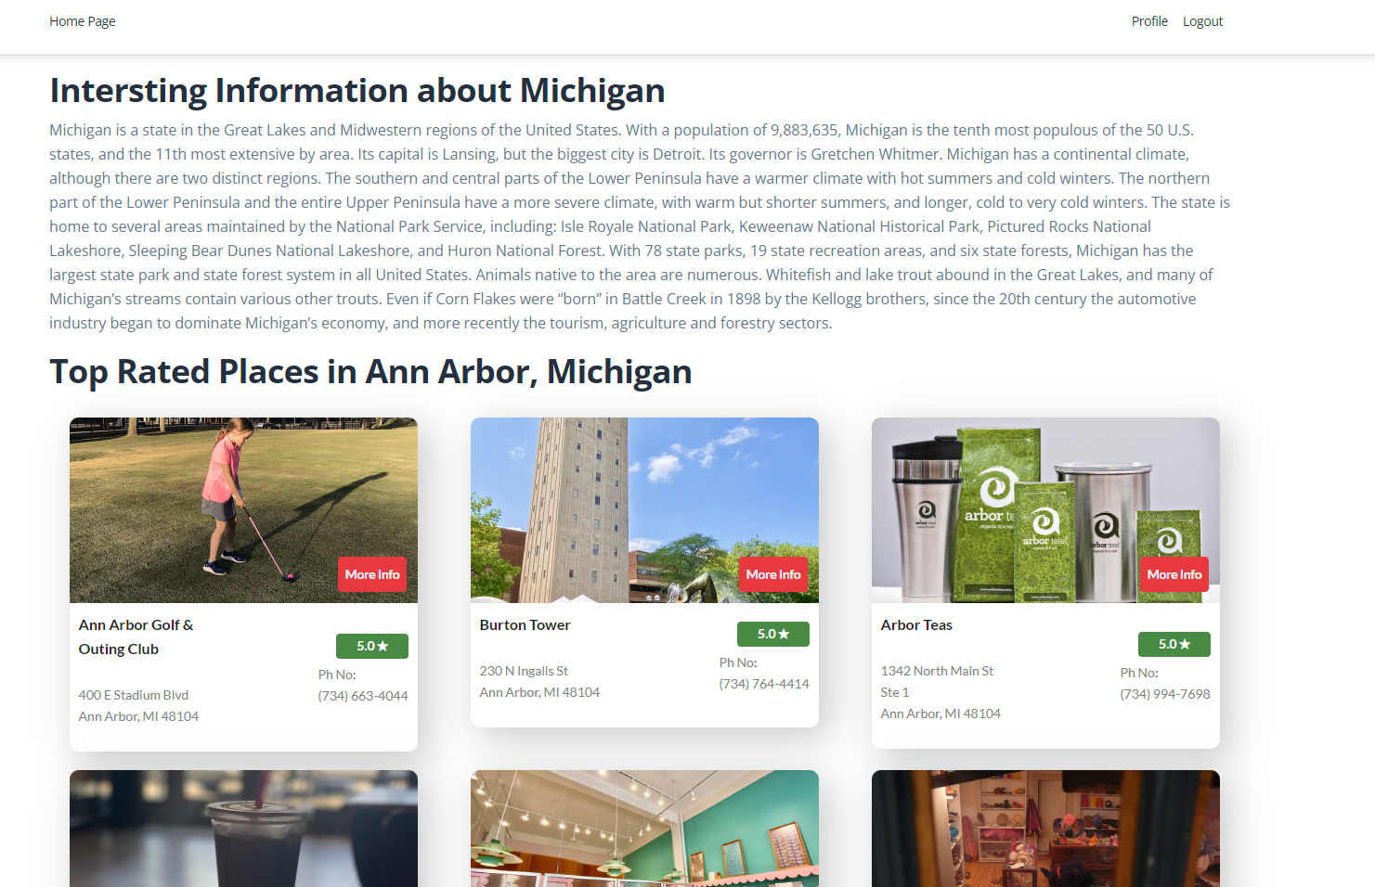
Task: Select the dark iced drink photo card
Action: (x=243, y=829)
